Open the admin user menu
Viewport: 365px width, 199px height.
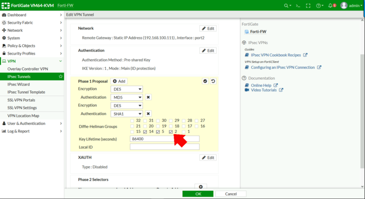[351, 6]
